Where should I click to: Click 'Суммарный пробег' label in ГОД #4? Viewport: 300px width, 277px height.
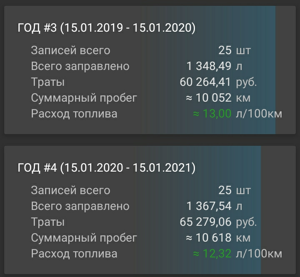pyautogui.click(x=84, y=238)
